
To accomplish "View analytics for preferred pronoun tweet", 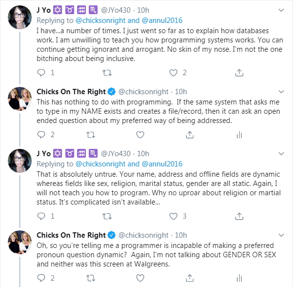I will 239,277.
